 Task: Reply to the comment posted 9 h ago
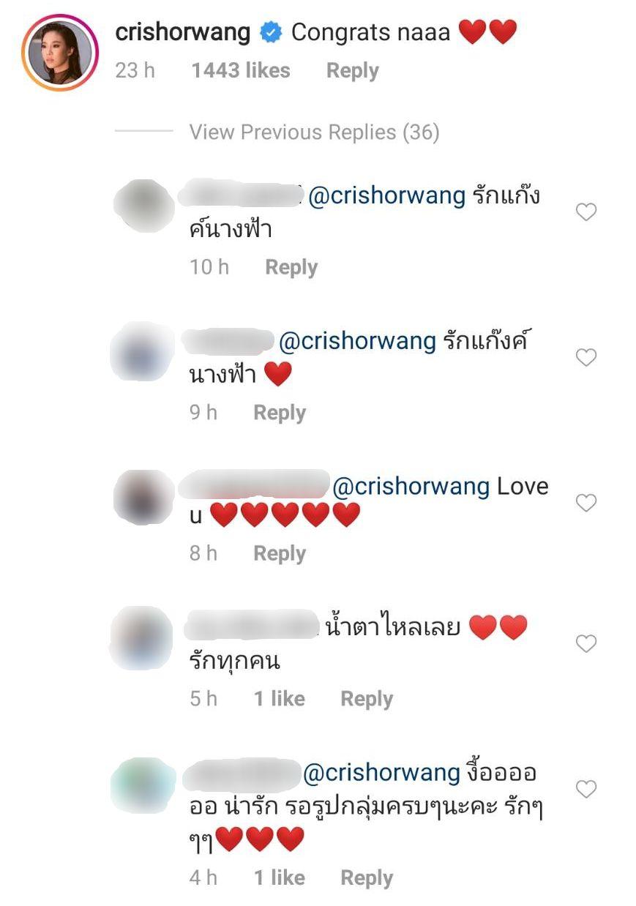[280, 413]
